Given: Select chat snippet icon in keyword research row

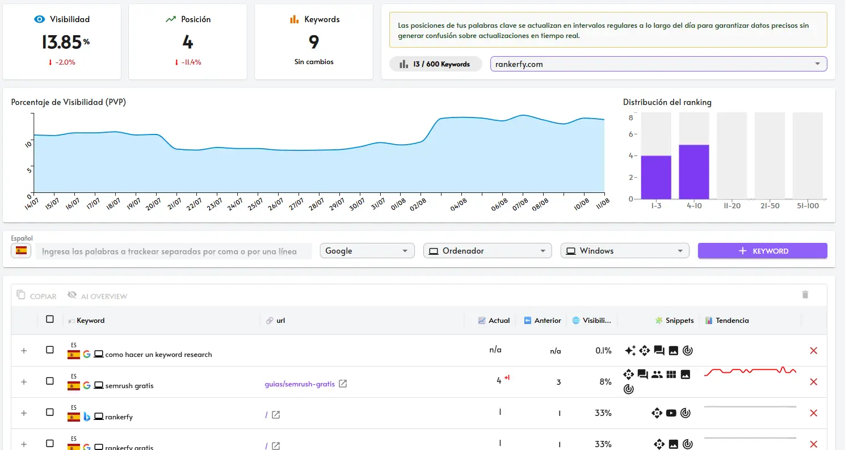Looking at the screenshot, I should (x=659, y=351).
